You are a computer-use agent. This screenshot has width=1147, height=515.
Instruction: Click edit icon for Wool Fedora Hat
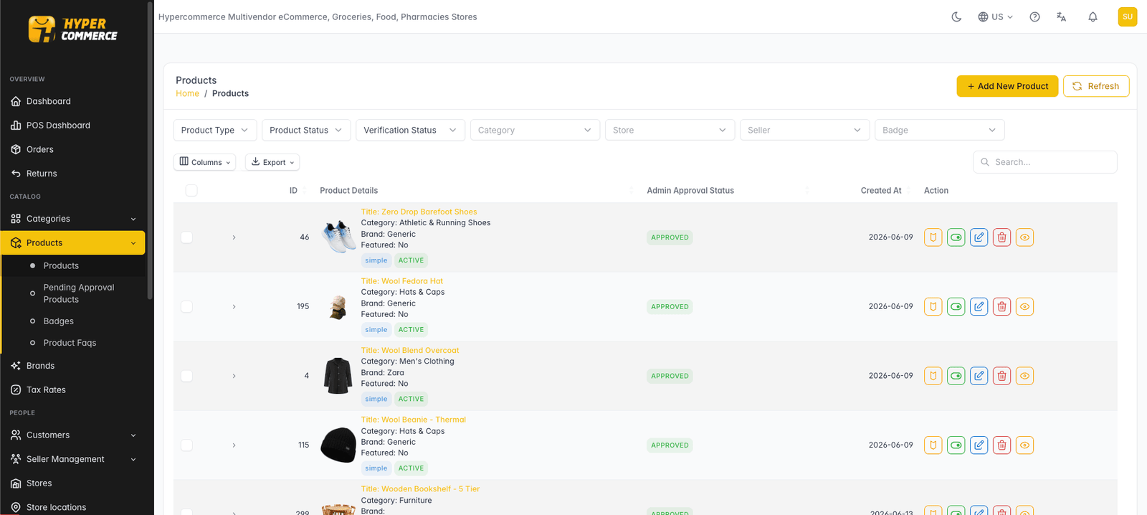[x=979, y=307]
